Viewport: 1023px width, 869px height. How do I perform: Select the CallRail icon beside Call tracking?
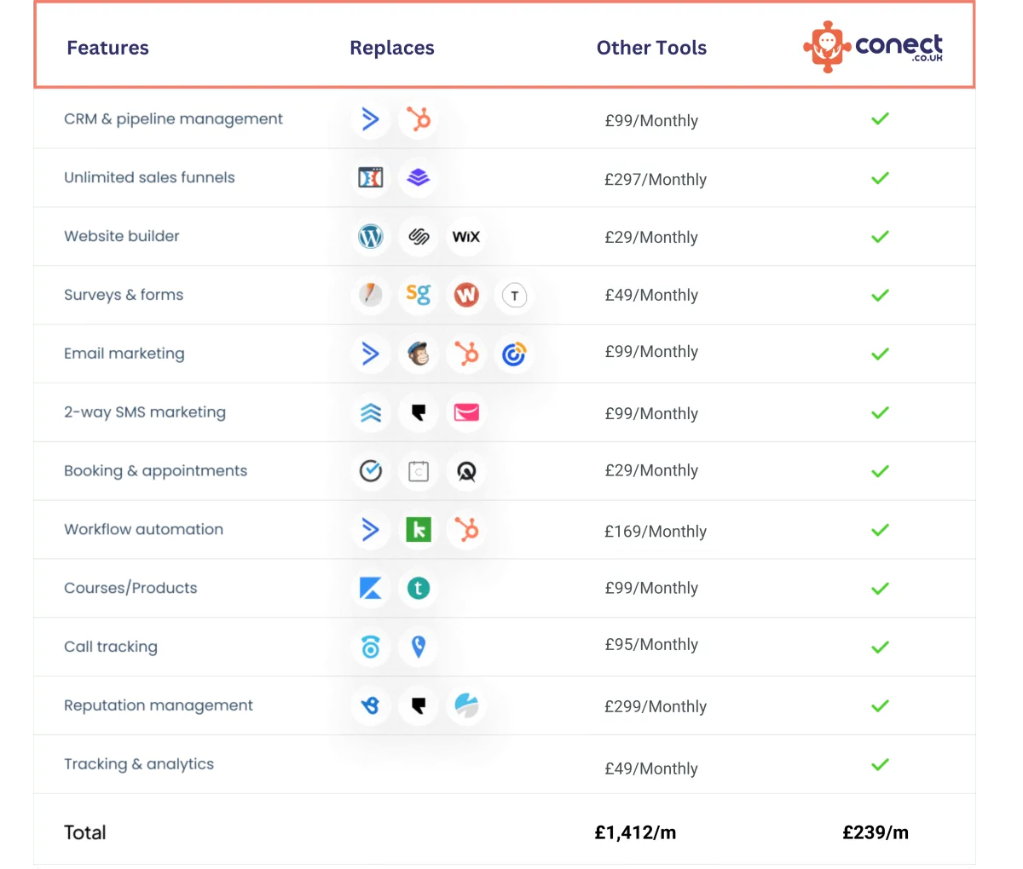pos(371,647)
